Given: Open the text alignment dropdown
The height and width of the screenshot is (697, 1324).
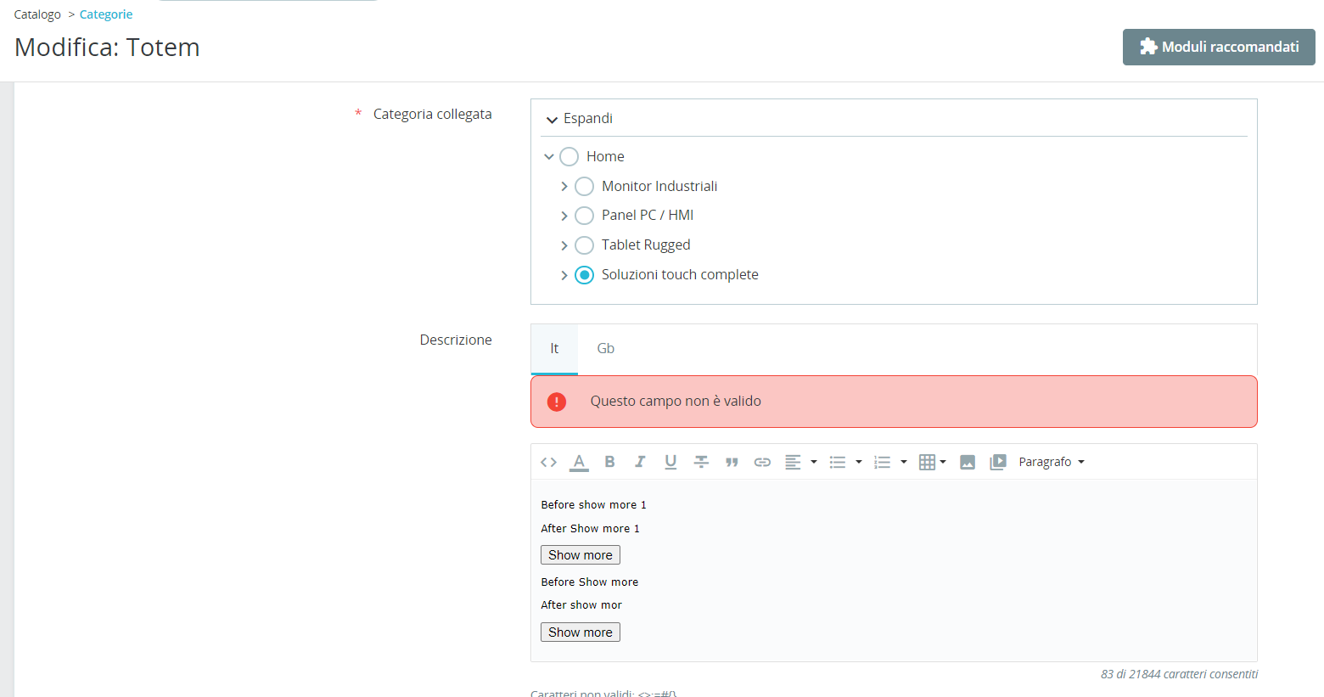Looking at the screenshot, I should click(800, 462).
